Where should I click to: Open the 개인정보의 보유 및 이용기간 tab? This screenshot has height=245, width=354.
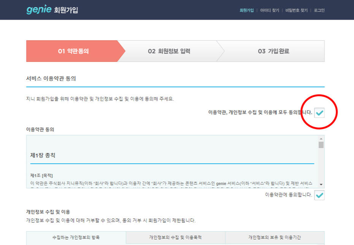click(x=275, y=237)
